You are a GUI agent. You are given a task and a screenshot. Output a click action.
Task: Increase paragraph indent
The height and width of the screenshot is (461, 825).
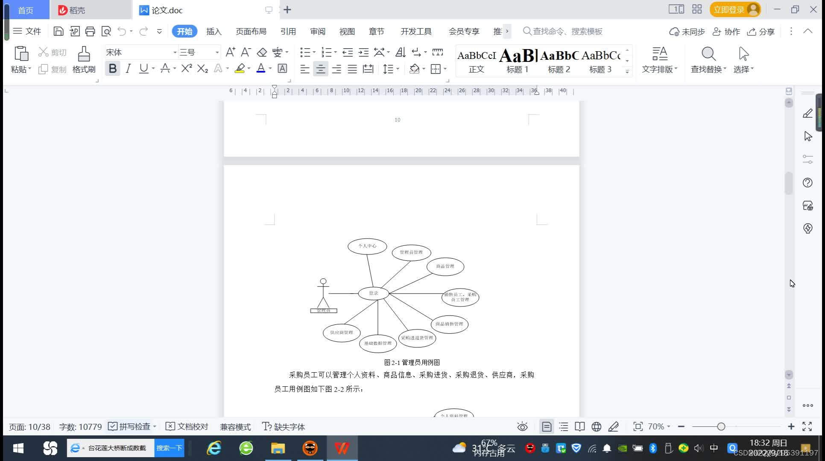(363, 52)
